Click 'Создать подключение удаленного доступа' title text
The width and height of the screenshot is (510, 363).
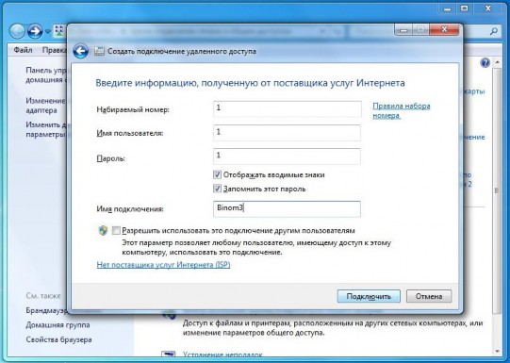click(x=182, y=52)
